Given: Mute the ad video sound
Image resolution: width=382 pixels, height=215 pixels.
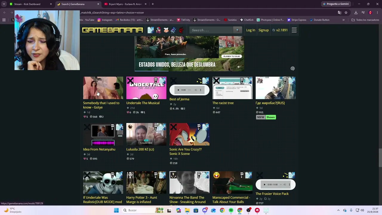Looking at the screenshot, I should pos(239,67).
